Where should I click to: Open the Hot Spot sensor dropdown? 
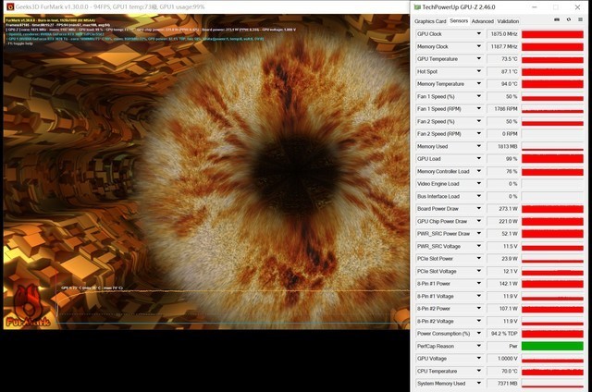click(x=479, y=71)
